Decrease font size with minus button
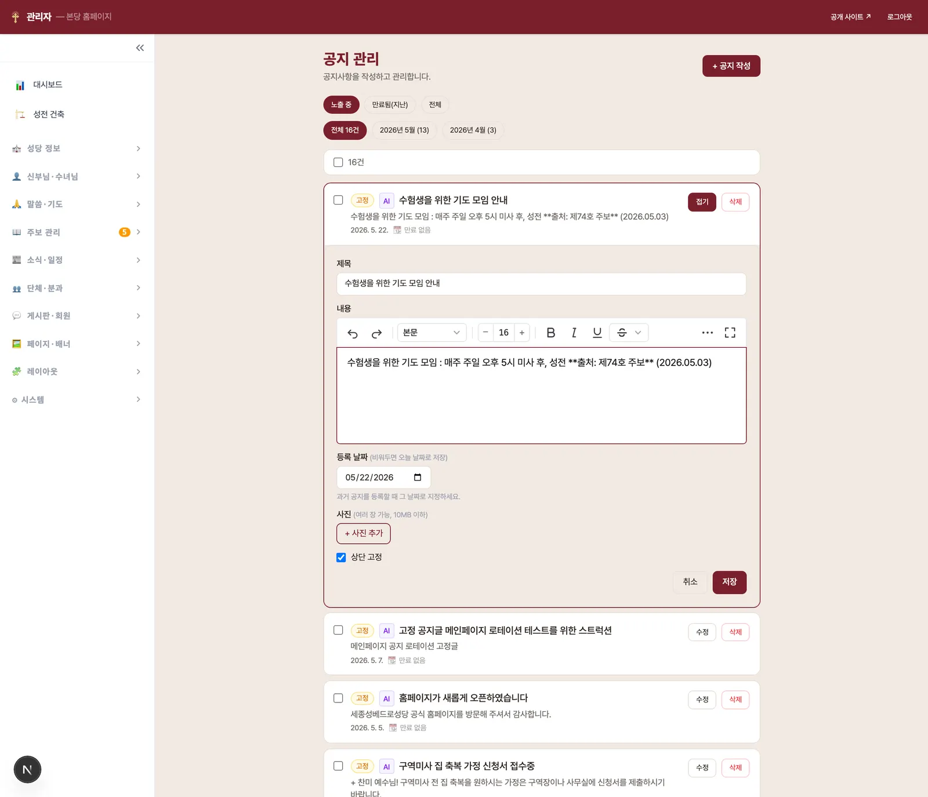 (485, 333)
